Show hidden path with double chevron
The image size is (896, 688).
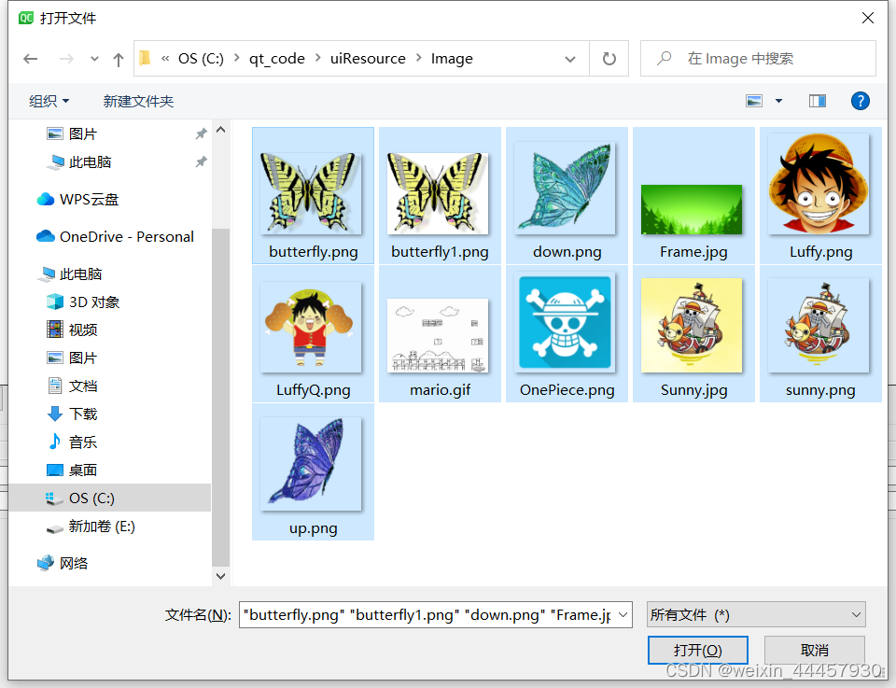165,58
